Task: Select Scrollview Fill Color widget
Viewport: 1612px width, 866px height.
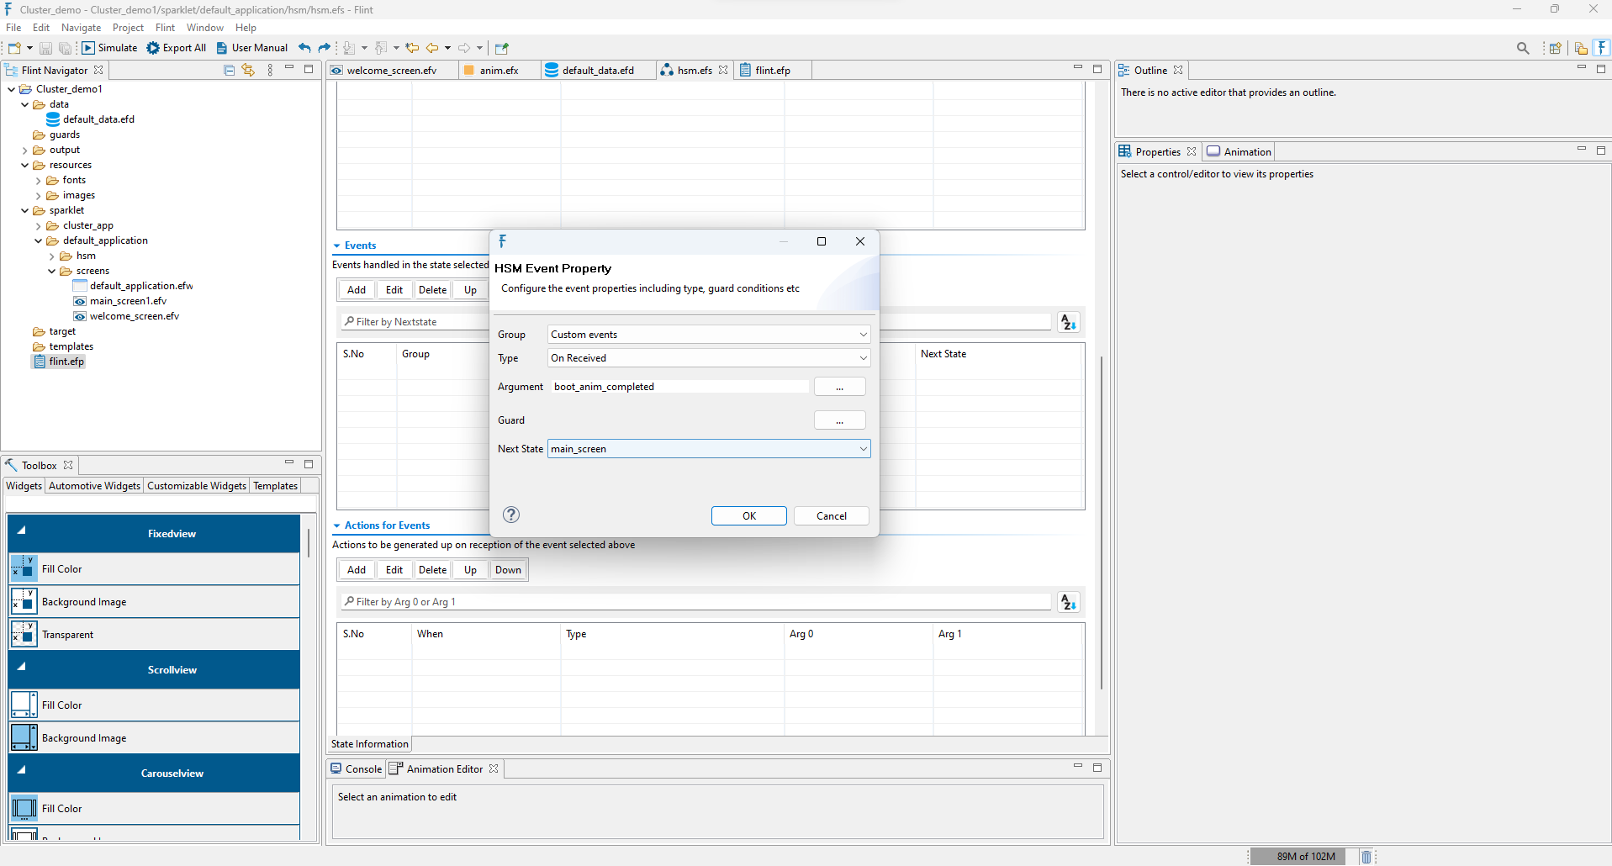Action: (155, 705)
